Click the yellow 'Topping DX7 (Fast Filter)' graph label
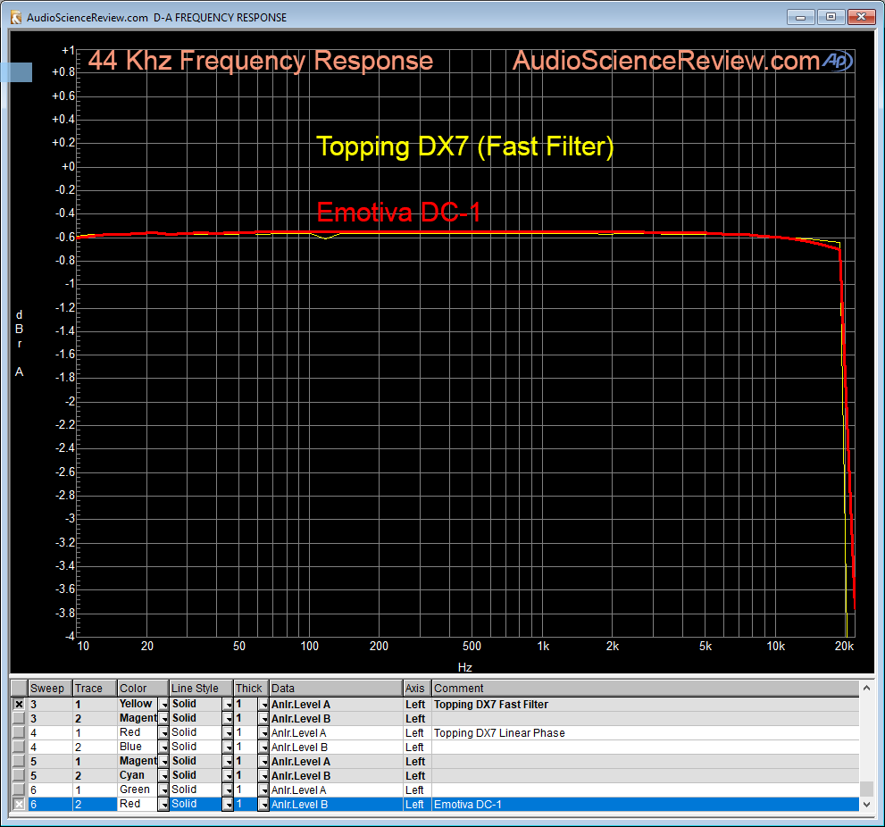This screenshot has height=827, width=885. (464, 146)
